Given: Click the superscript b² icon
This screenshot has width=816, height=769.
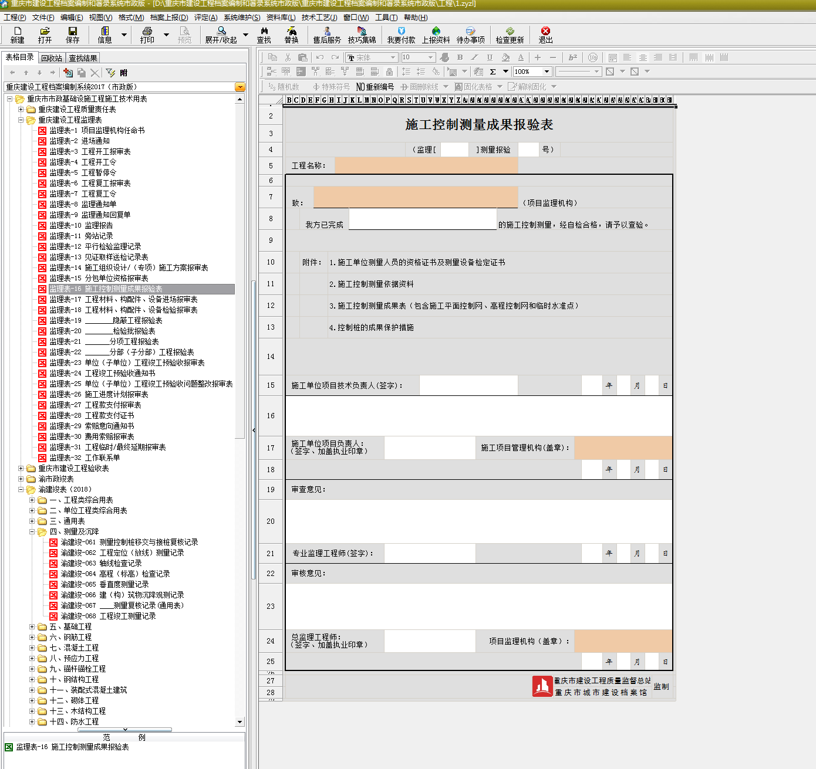Looking at the screenshot, I should pyautogui.click(x=572, y=57).
